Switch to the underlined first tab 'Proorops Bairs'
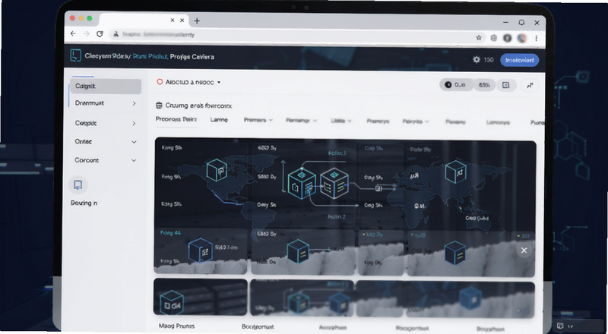The image size is (608, 334). tap(176, 119)
